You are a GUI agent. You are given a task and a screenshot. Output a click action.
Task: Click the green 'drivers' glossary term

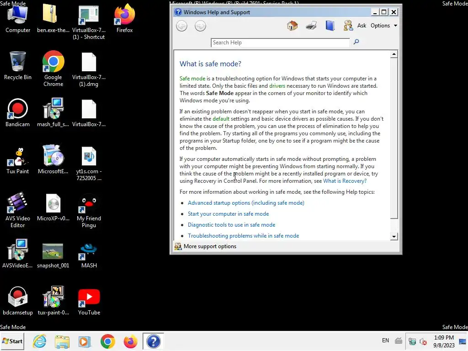[x=277, y=86]
